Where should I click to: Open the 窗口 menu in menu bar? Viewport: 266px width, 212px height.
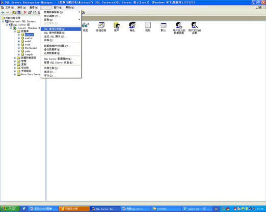pyautogui.click(x=58, y=8)
